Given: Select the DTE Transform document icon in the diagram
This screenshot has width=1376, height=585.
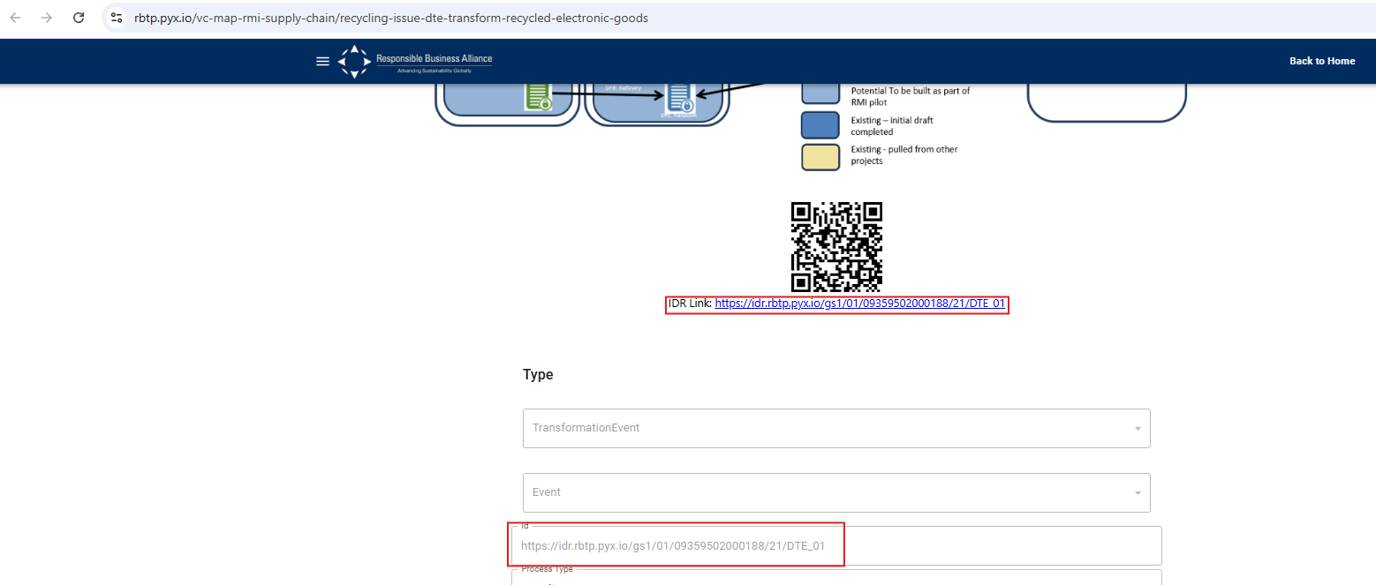Looking at the screenshot, I should pos(679,98).
